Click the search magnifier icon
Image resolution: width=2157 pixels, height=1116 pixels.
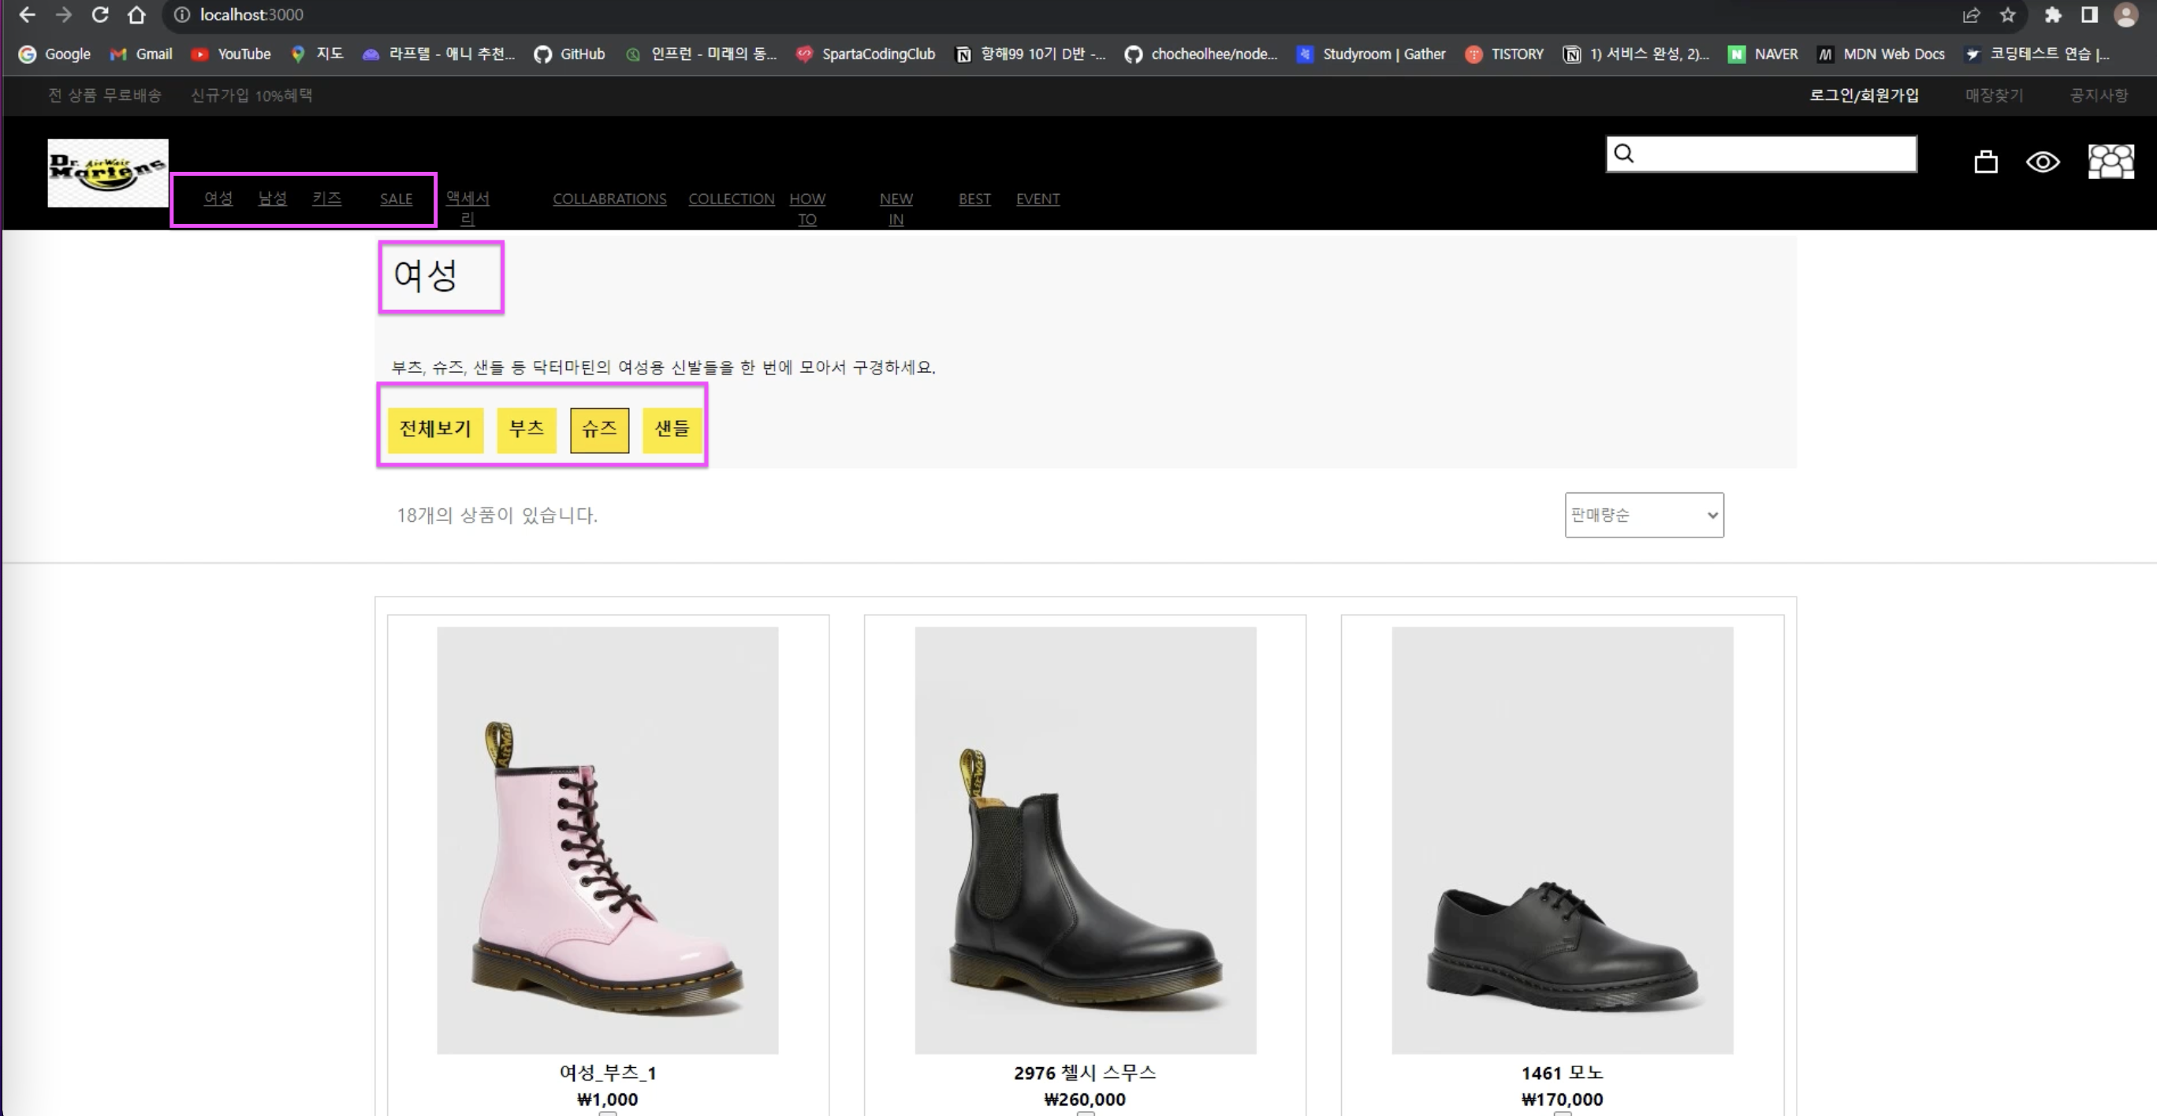(1623, 154)
